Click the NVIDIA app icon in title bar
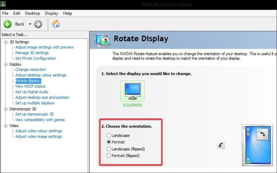The image size is (277, 173). (3, 4)
